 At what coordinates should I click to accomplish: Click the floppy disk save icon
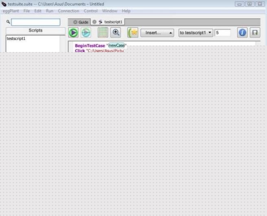(x=255, y=33)
